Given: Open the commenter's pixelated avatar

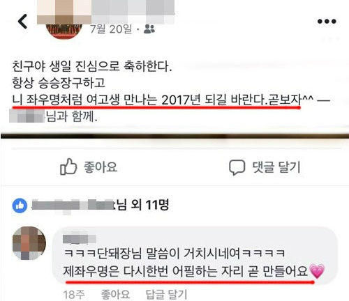Looking at the screenshot, I should tap(29, 243).
